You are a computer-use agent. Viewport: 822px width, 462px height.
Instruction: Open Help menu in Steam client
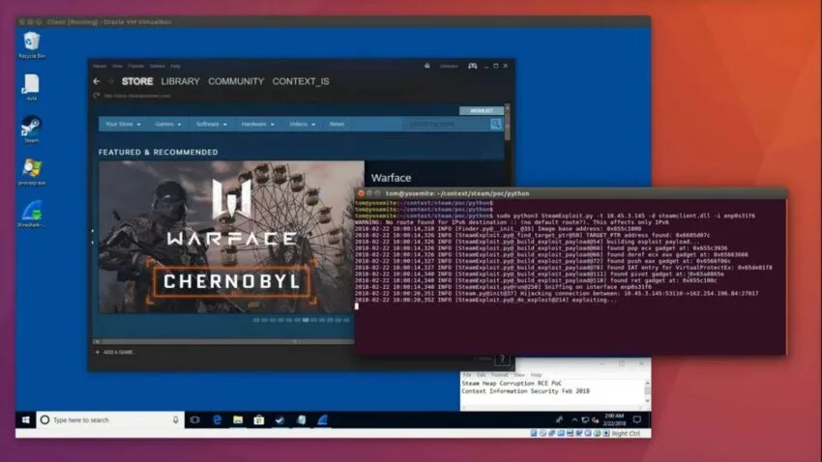176,66
